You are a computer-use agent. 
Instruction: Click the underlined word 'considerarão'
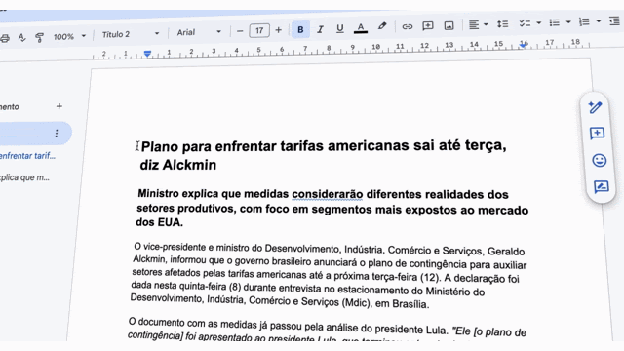pyautogui.click(x=328, y=194)
